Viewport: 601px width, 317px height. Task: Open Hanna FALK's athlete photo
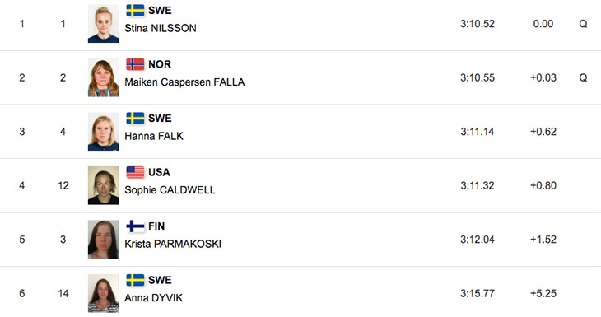pos(104,132)
